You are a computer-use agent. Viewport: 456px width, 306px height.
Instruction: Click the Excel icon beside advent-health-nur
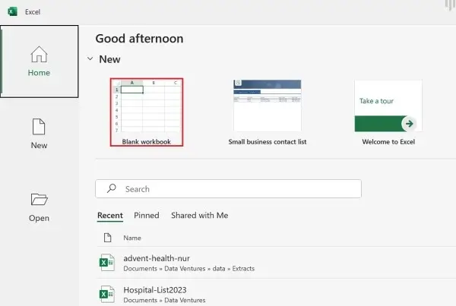[106, 263]
